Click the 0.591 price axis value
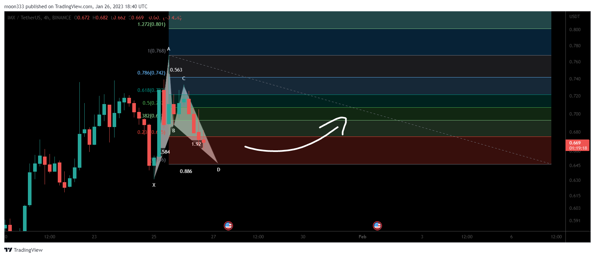Image resolution: width=595 pixels, height=257 pixels. [575, 221]
